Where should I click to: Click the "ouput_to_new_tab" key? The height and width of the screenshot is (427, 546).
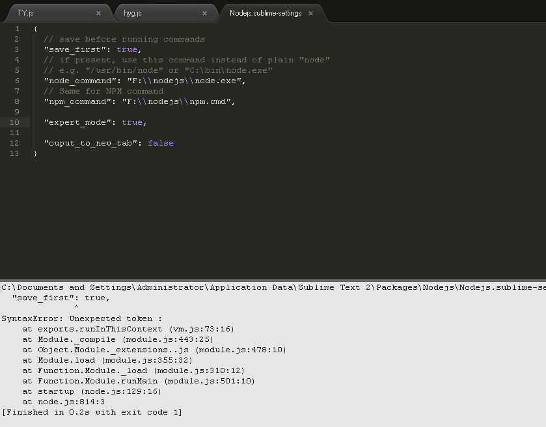[90, 143]
